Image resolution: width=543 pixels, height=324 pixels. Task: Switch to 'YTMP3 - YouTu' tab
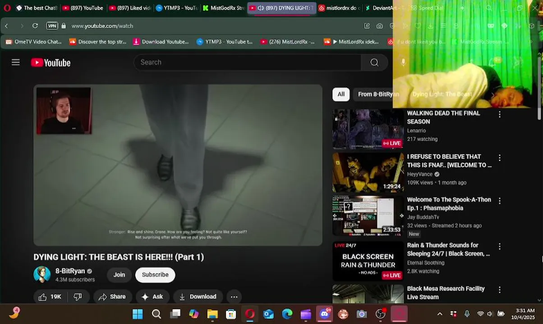click(x=177, y=8)
